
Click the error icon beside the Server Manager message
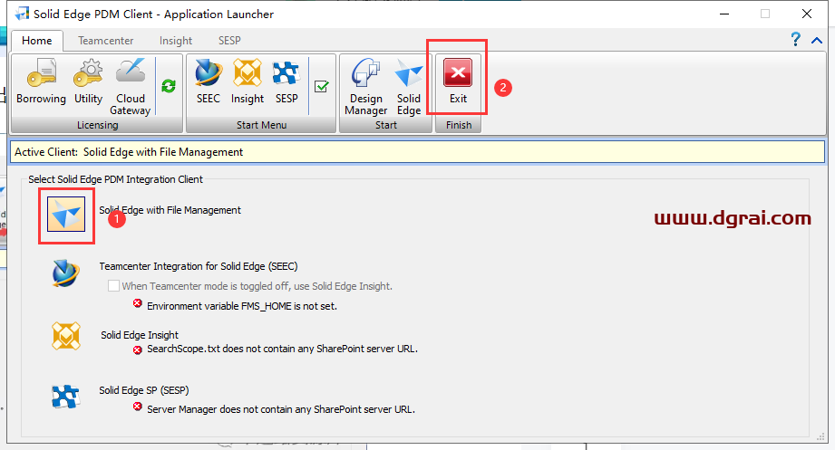[138, 407]
